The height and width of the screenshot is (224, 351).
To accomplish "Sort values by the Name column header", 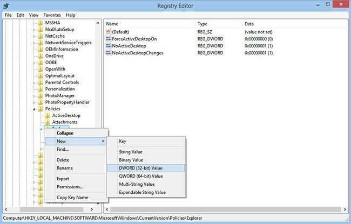I will [150, 24].
